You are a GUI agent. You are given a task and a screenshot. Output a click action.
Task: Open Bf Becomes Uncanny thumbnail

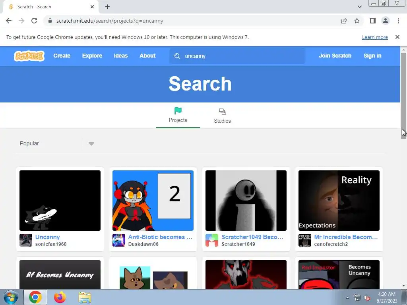click(60, 275)
